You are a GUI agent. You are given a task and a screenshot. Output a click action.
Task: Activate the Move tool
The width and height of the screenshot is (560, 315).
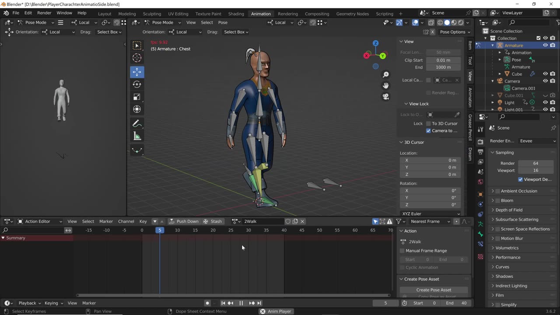pyautogui.click(x=137, y=72)
